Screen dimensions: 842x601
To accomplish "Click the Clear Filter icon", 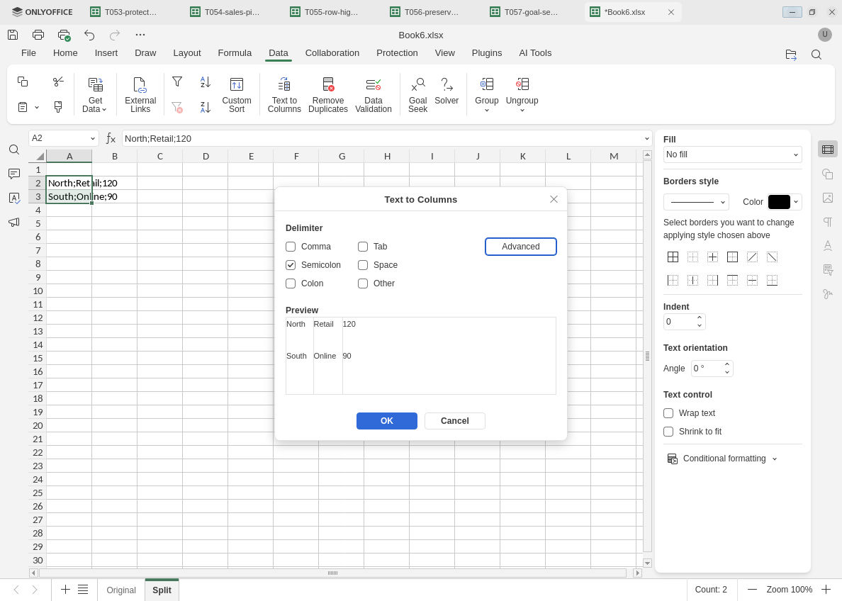I will [x=177, y=107].
